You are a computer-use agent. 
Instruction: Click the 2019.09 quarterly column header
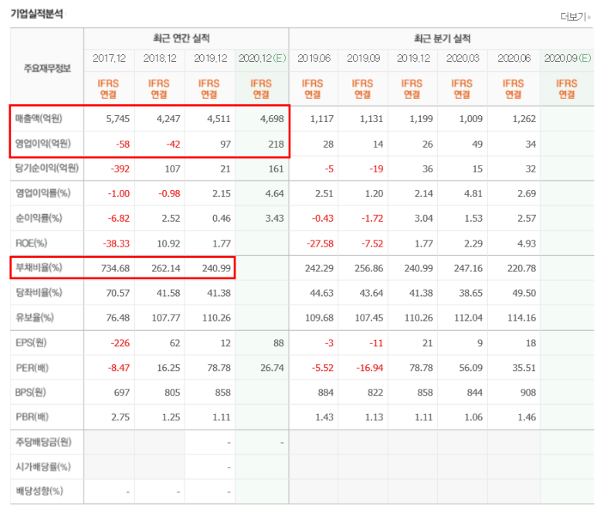[363, 58]
